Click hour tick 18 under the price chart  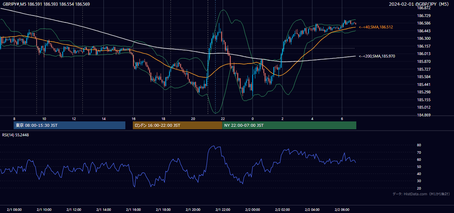click(x=163, y=119)
